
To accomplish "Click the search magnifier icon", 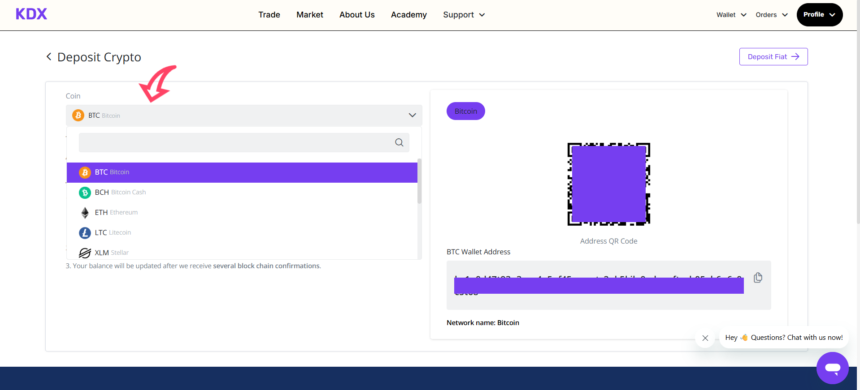I will pos(399,142).
